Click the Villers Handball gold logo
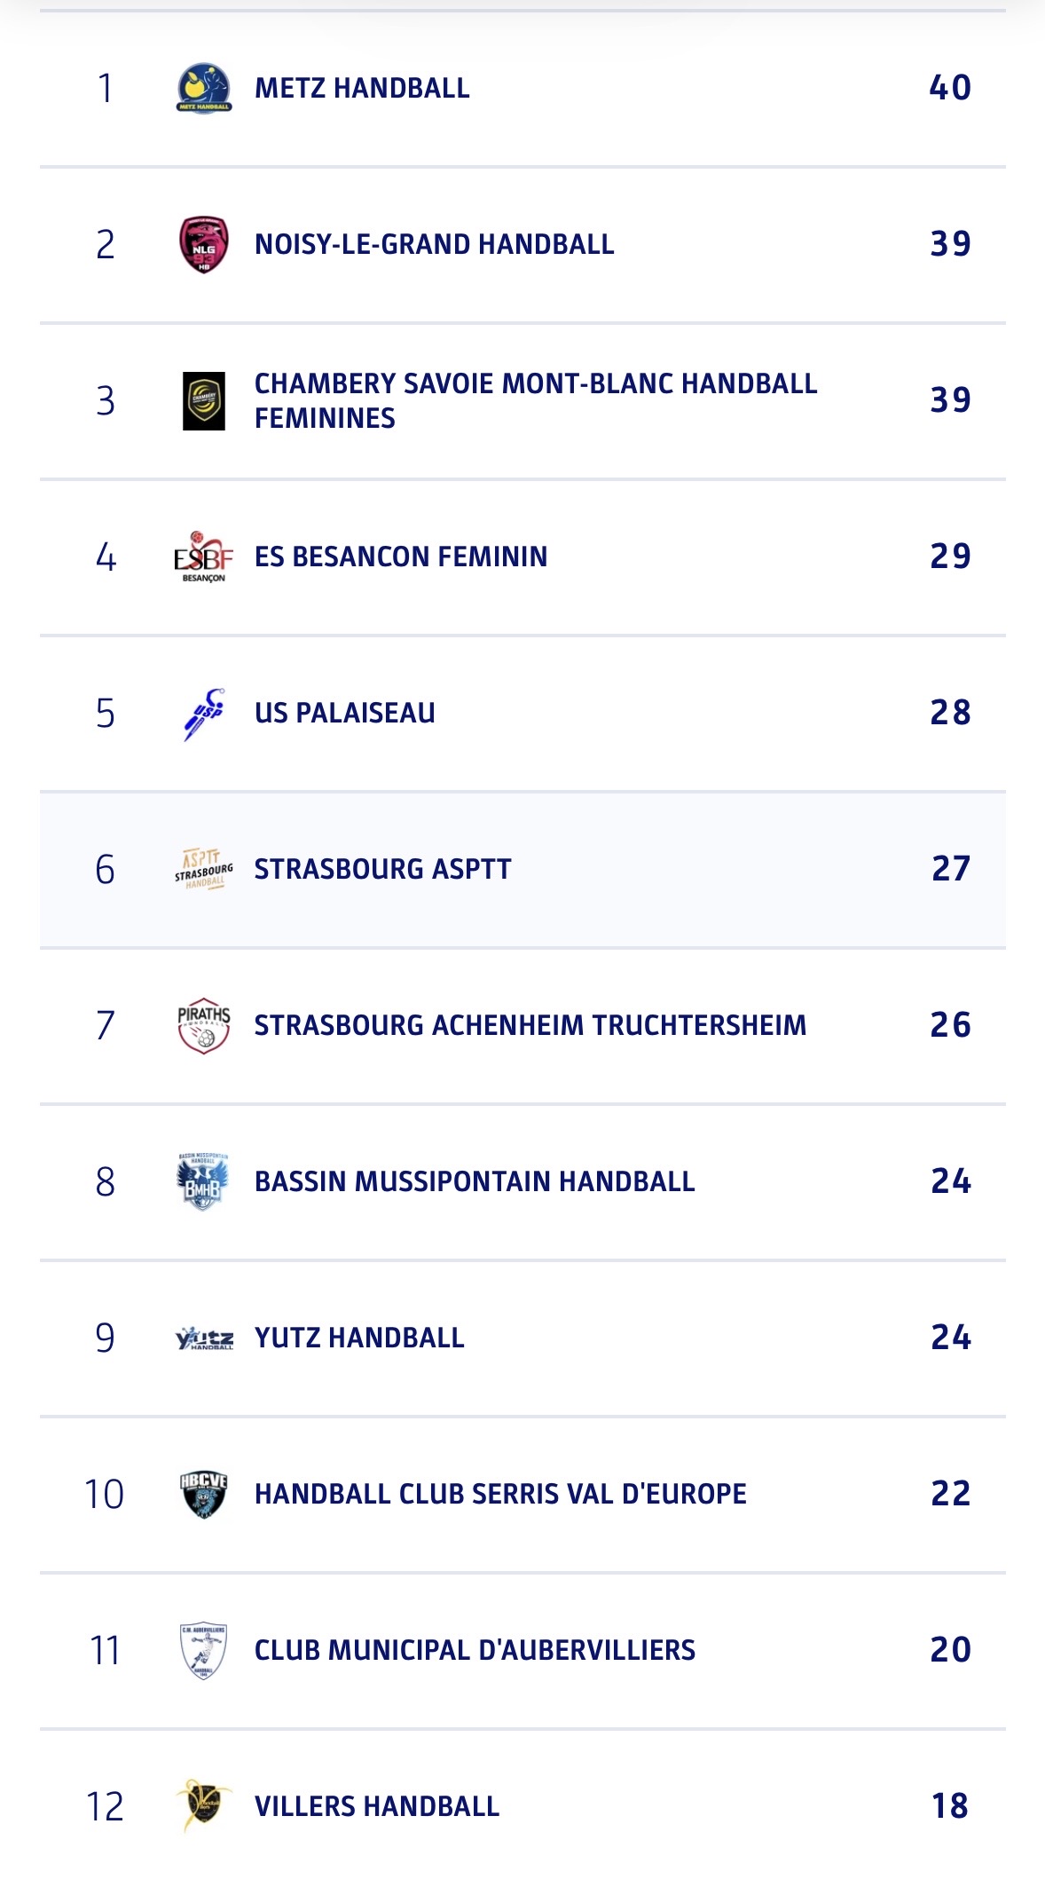Viewport: 1045px width, 1895px height. (204, 1806)
